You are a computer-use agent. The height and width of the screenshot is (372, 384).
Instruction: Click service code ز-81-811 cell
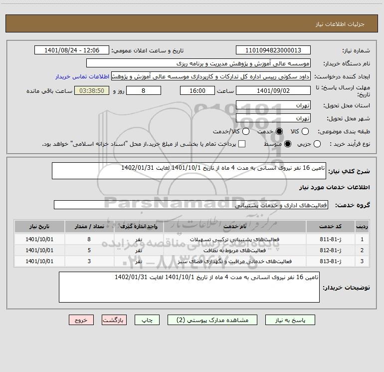tap(330, 239)
